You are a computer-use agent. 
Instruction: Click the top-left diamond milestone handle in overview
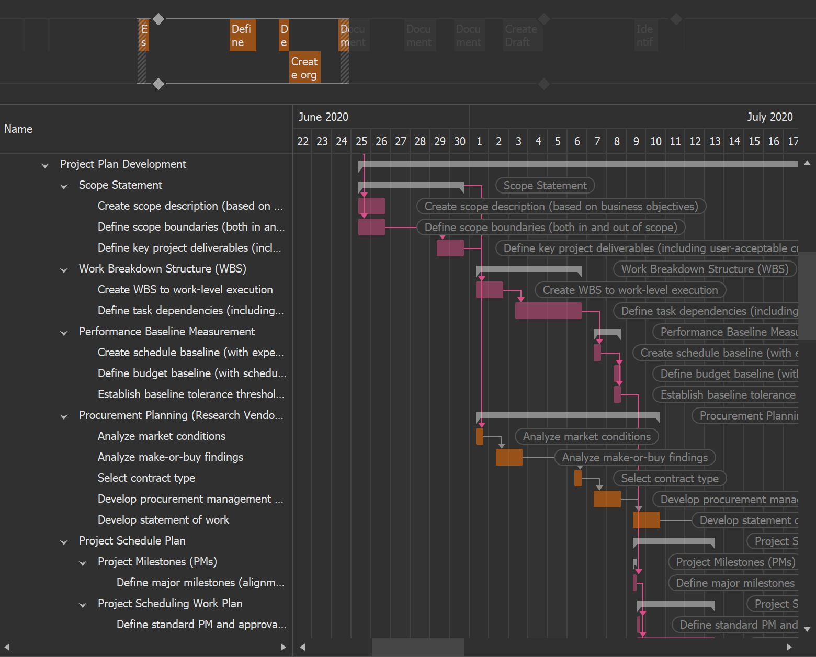click(x=158, y=19)
